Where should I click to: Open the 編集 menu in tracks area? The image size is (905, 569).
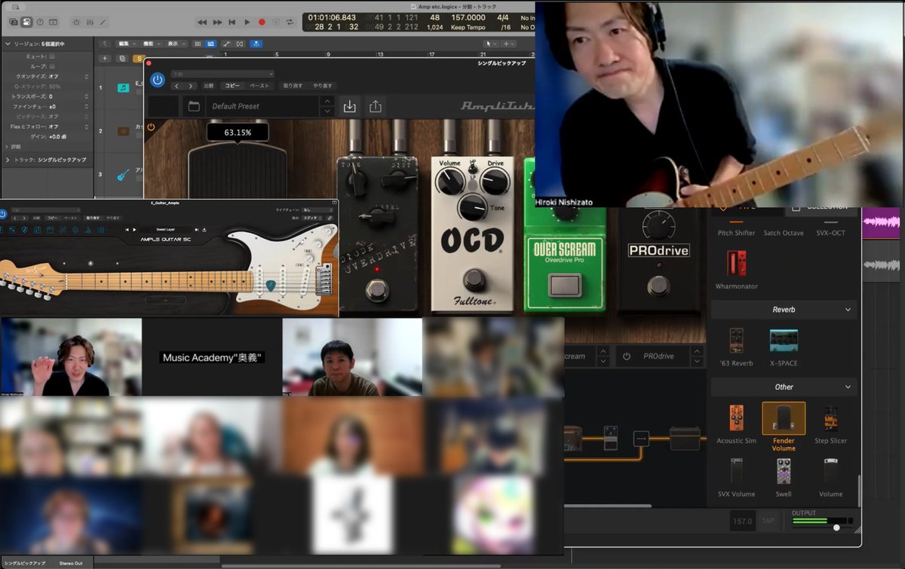(126, 44)
